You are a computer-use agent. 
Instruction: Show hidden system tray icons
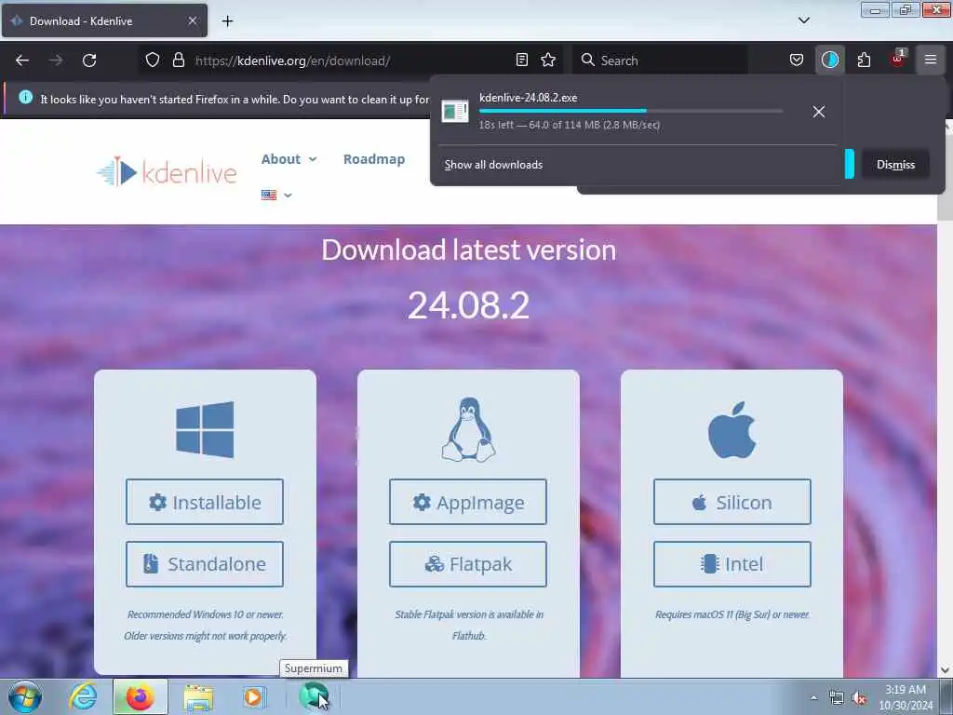[813, 697]
